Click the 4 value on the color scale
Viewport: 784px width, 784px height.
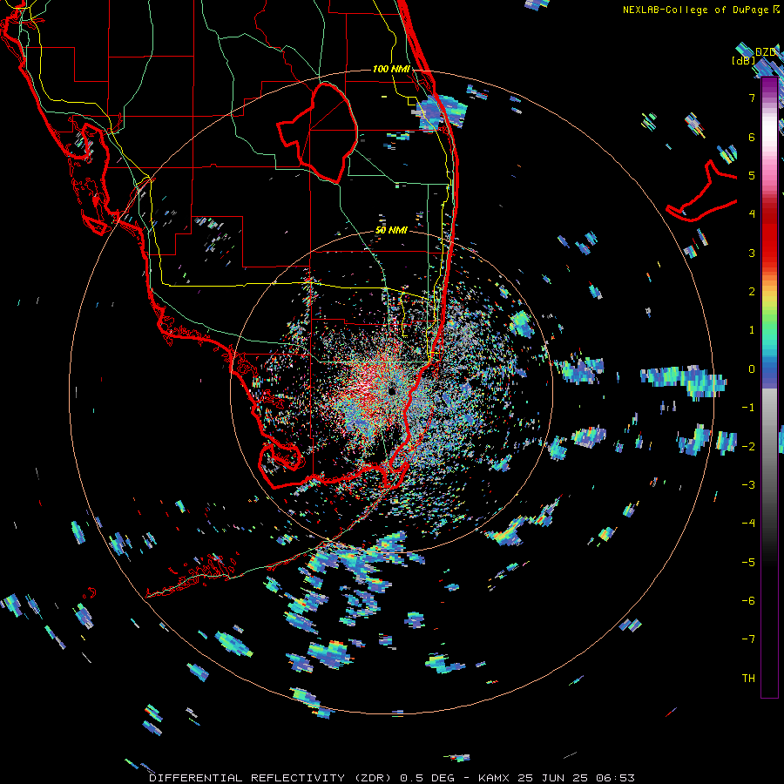pyautogui.click(x=752, y=214)
